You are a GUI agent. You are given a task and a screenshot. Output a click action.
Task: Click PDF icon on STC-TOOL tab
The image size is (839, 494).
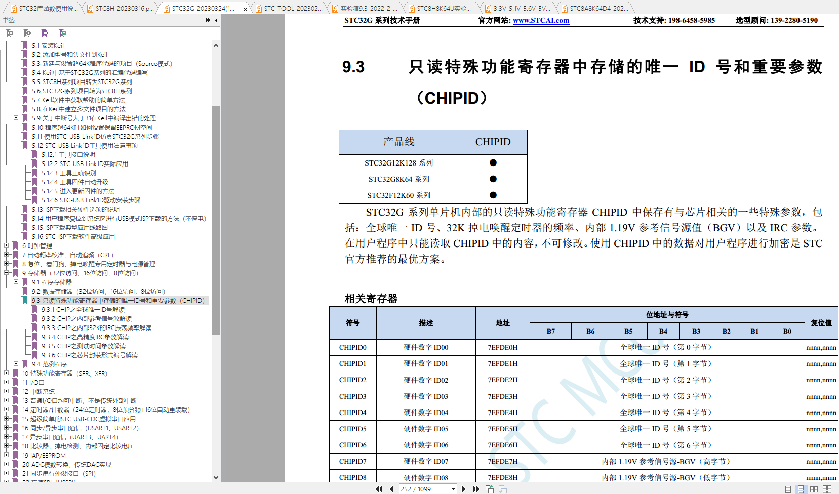pyautogui.click(x=259, y=9)
